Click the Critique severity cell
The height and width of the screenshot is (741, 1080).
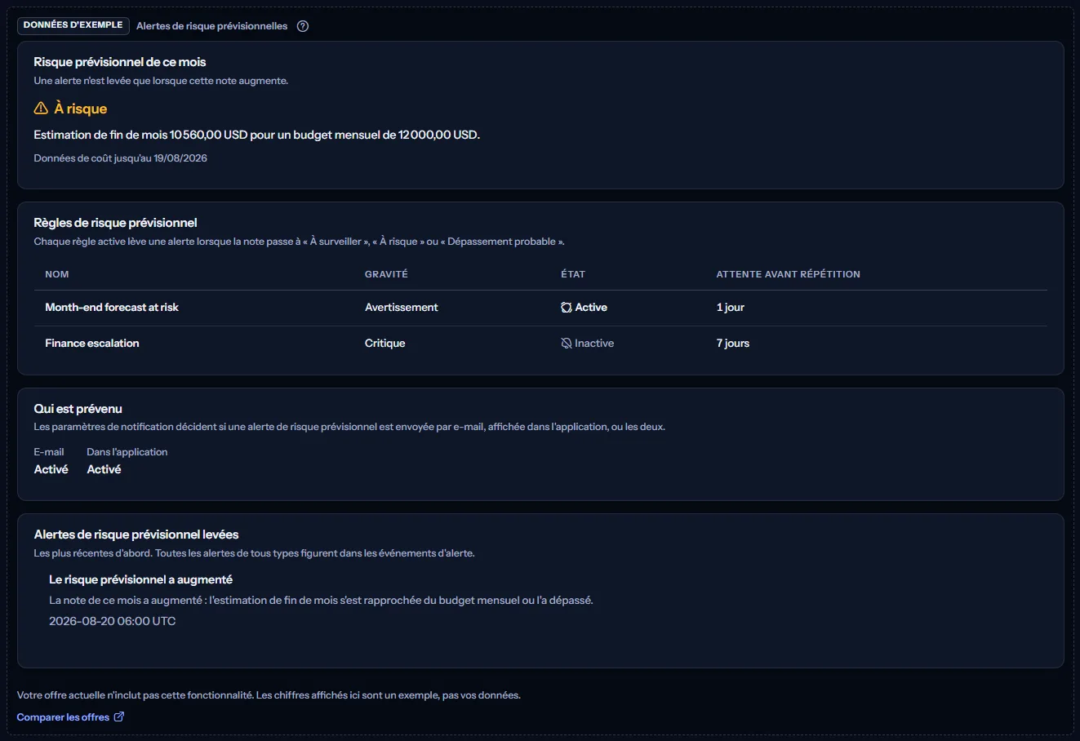385,344
